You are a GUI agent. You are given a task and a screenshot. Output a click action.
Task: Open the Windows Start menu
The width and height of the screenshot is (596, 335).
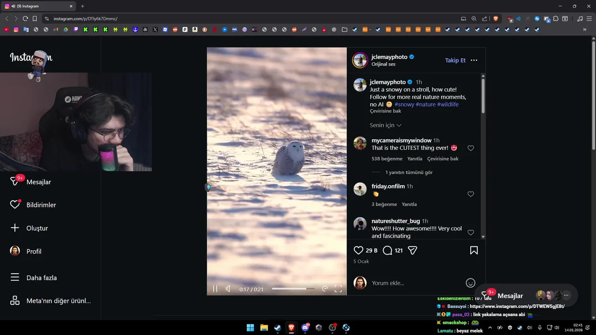click(250, 328)
